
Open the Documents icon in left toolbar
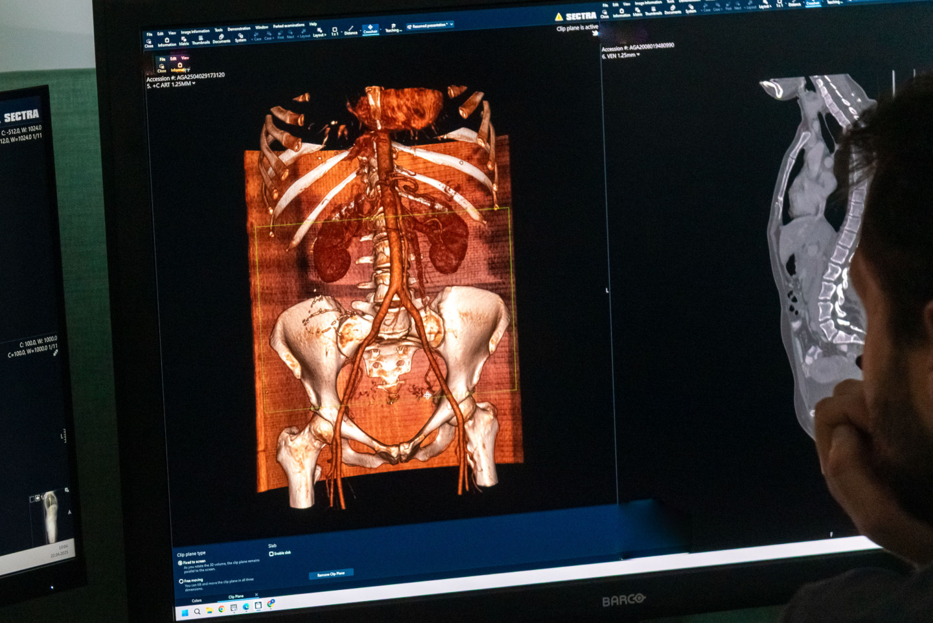[222, 38]
